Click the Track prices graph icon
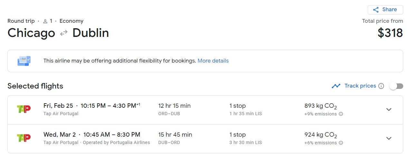This screenshot has width=409, height=162. click(x=336, y=86)
